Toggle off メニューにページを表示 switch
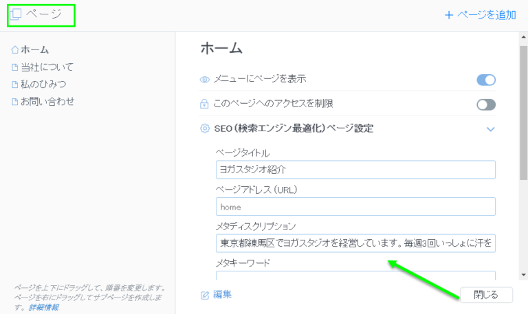This screenshot has width=528, height=314. coord(486,80)
